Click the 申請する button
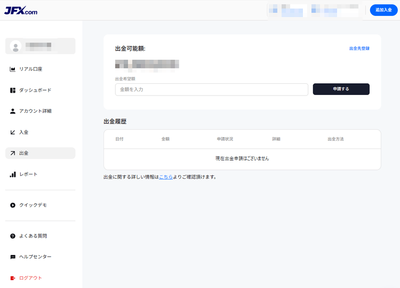 click(x=341, y=89)
